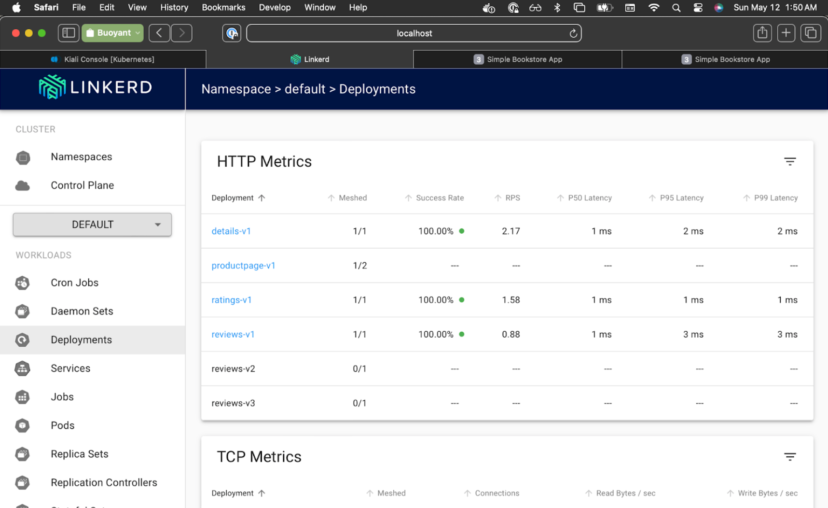This screenshot has width=828, height=508.
Task: Open the productpage-v1 deployment link
Action: pos(243,266)
